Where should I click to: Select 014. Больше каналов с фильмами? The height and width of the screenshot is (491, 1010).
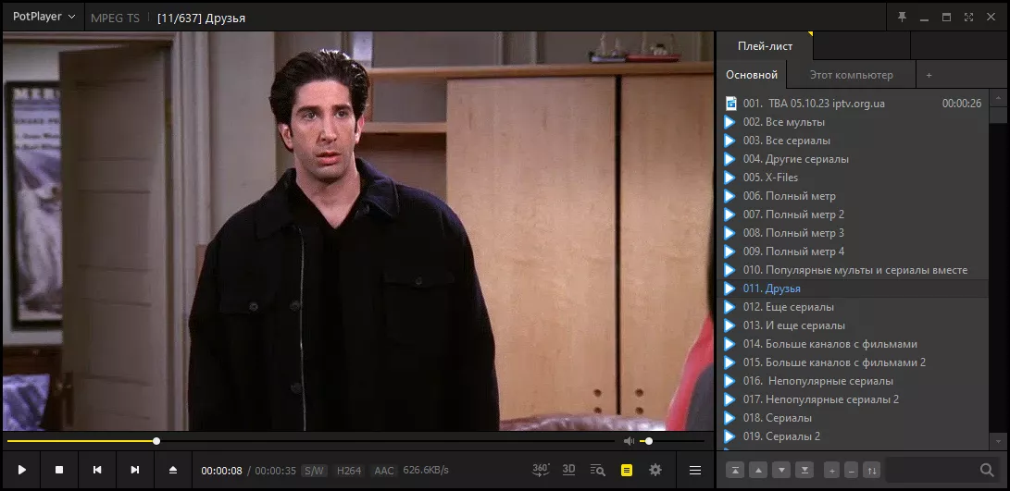pyautogui.click(x=853, y=344)
